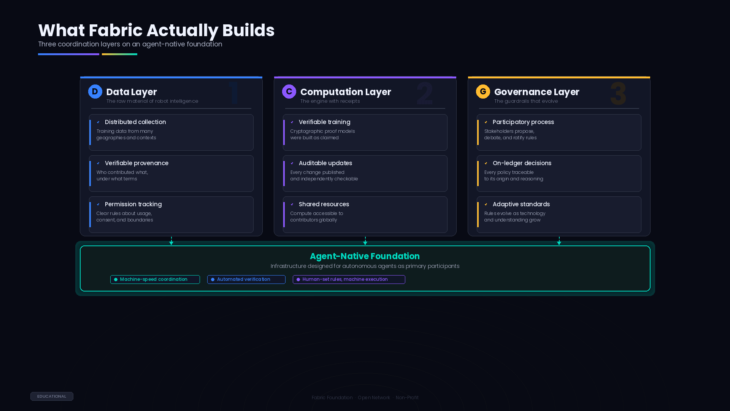This screenshot has width=730, height=411.
Task: Click the checkmark beside Distributed collection
Action: coord(98,122)
